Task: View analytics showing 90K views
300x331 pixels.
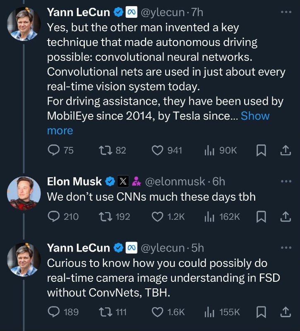Action: pyautogui.click(x=208, y=151)
